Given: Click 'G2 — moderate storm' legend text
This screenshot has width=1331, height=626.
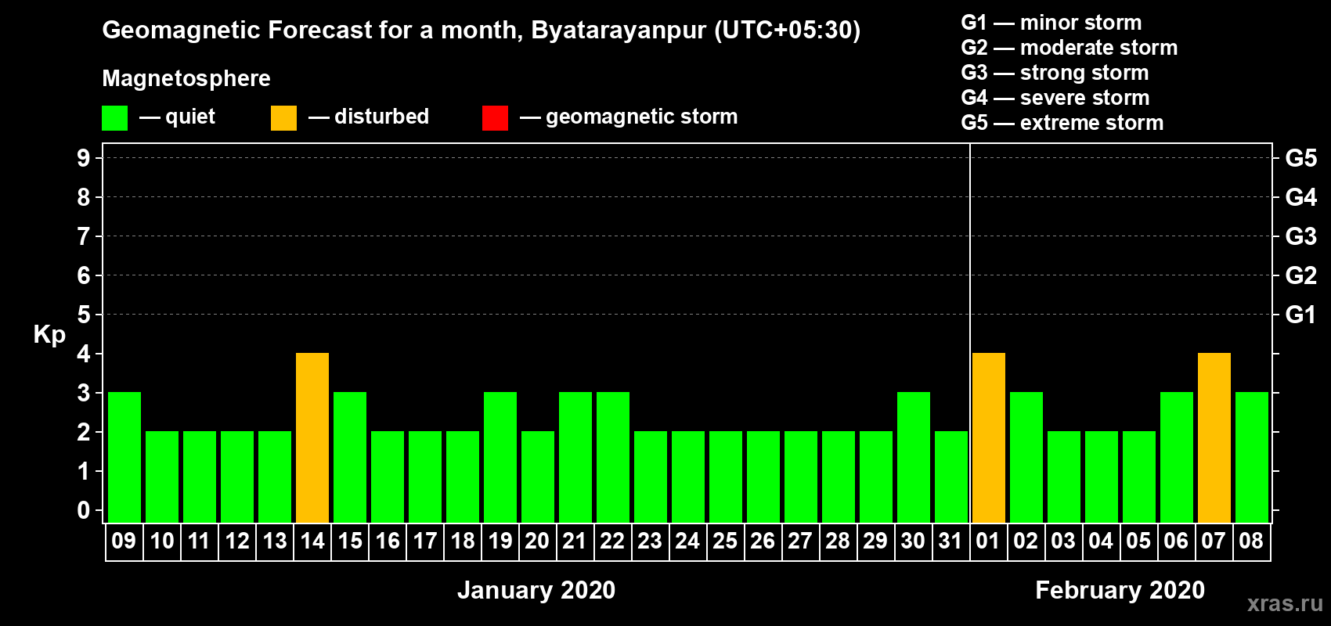Looking at the screenshot, I should coord(1069,48).
